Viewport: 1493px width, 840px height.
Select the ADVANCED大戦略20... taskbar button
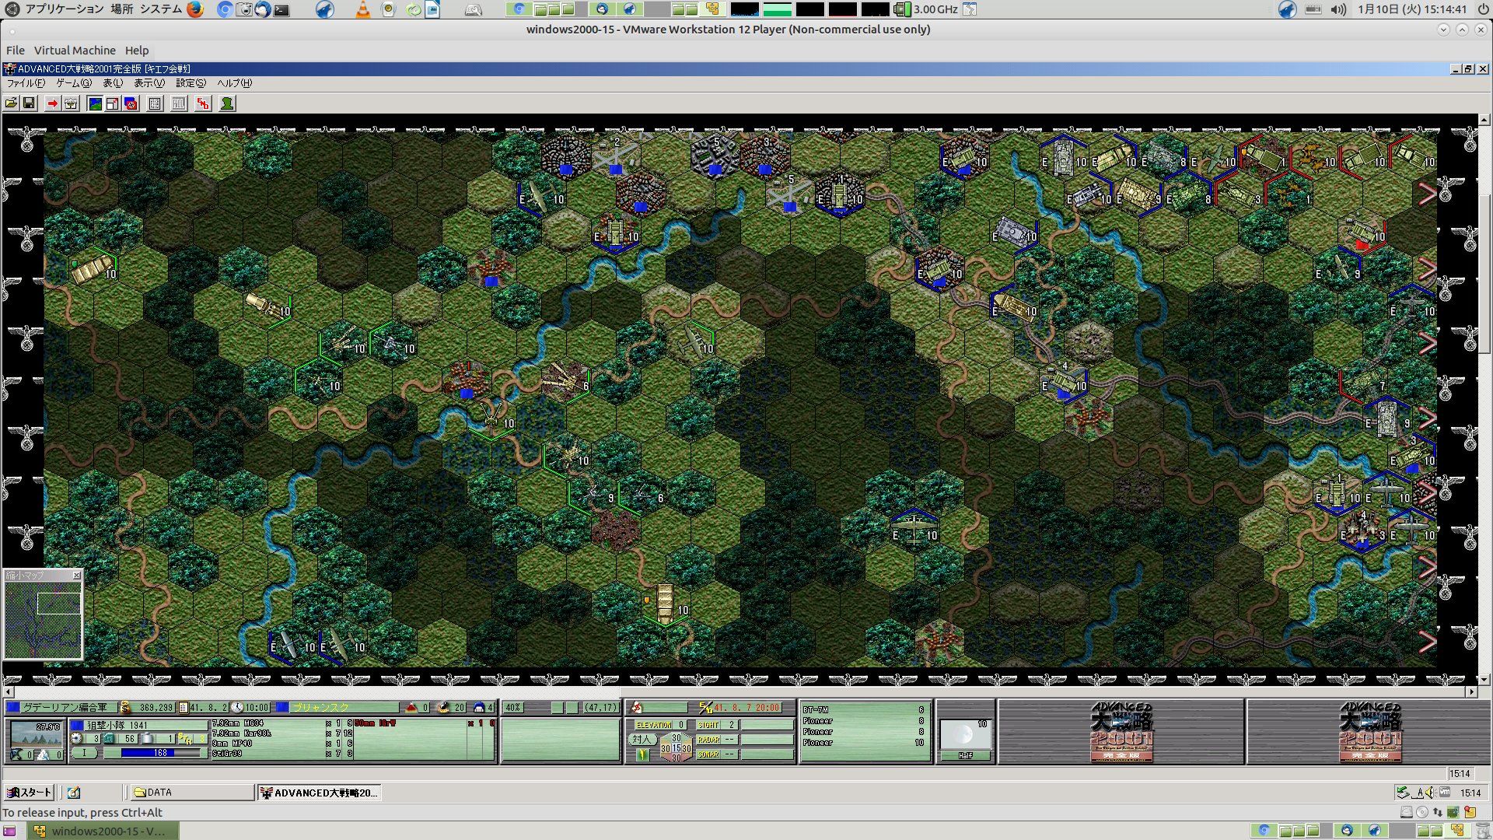click(319, 793)
